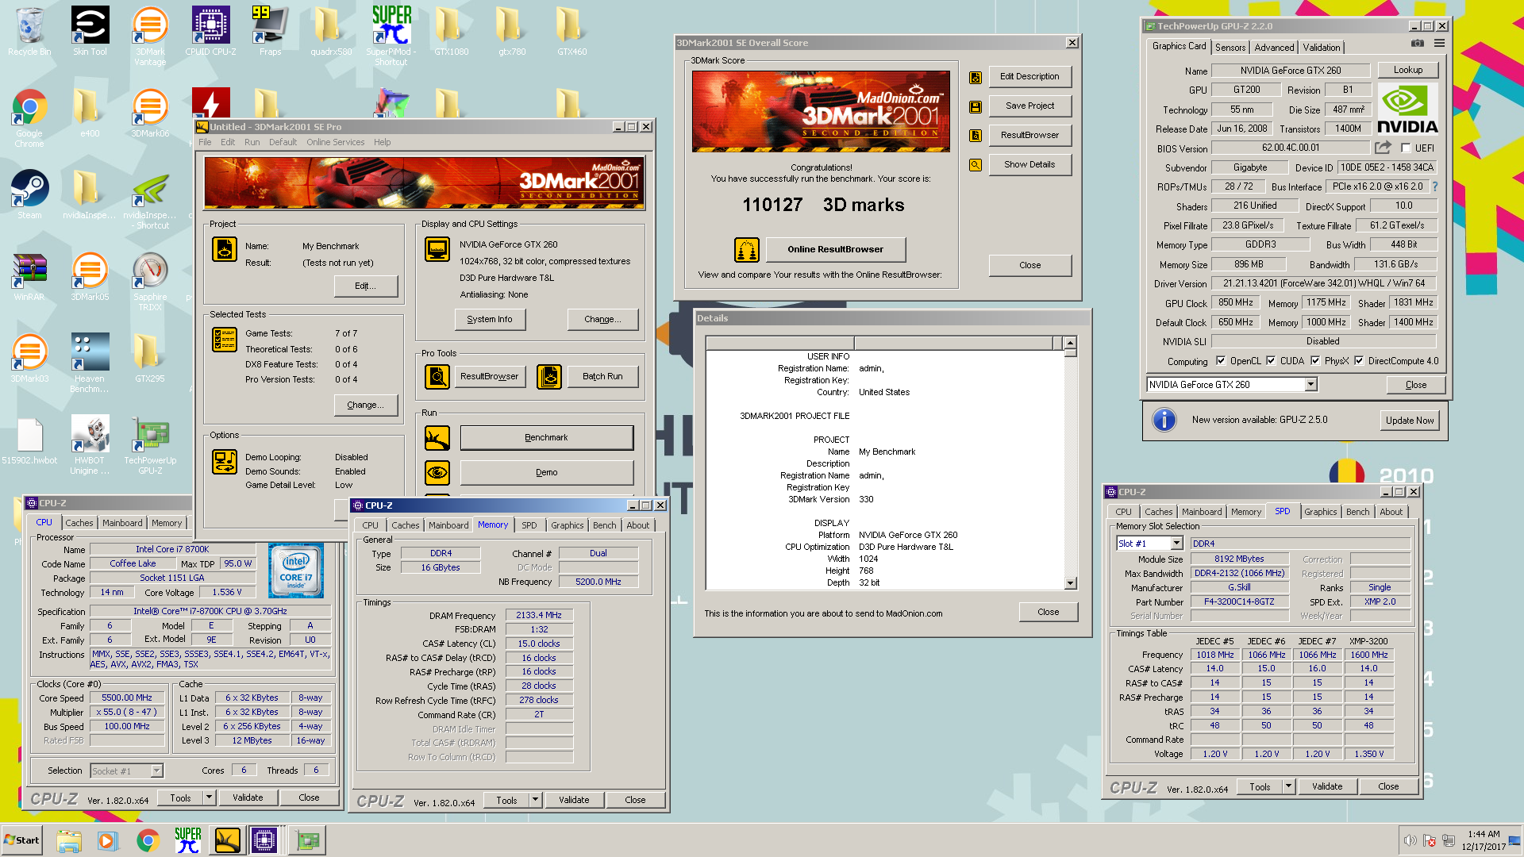Click the GPU-Z screenshot camera icon

(x=1418, y=44)
